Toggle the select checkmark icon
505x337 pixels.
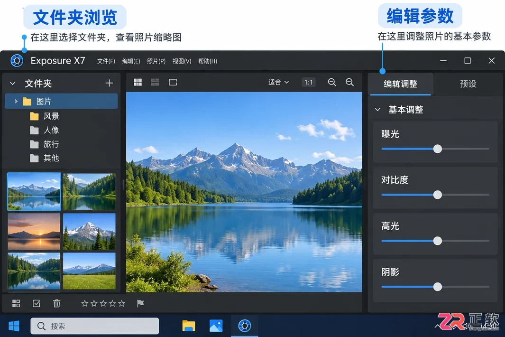point(37,303)
